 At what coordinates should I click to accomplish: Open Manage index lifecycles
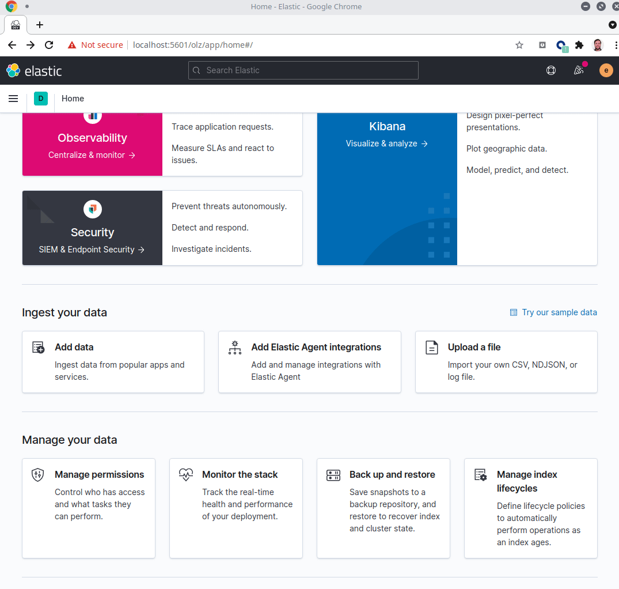pos(527,481)
